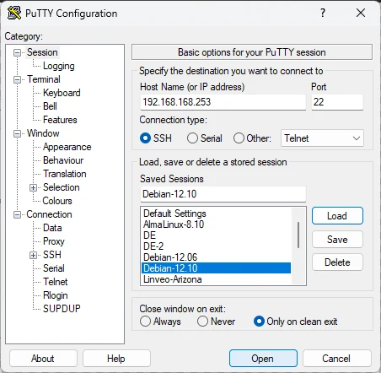Click the PuTTY icon in title bar
The width and height of the screenshot is (381, 373).
click(x=14, y=13)
